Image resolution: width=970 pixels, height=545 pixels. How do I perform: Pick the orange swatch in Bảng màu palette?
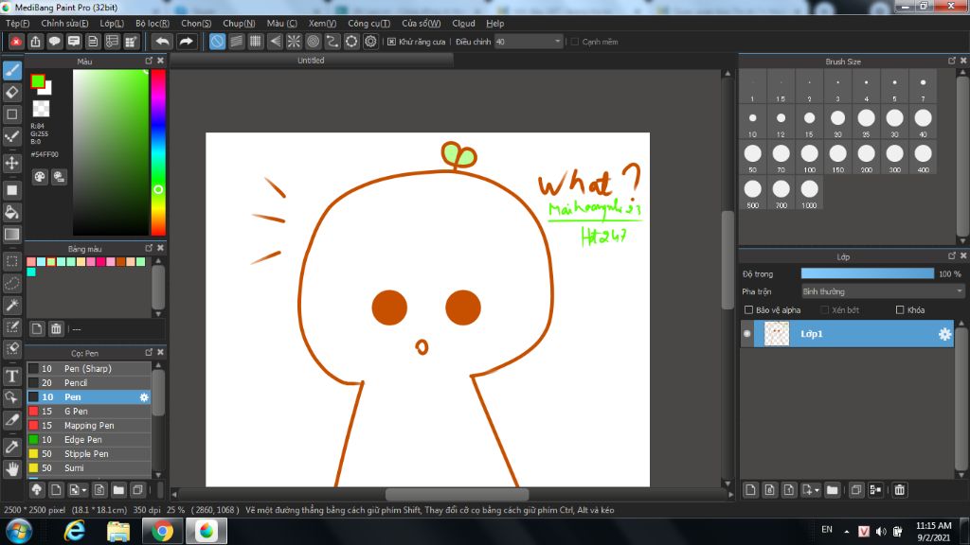pyautogui.click(x=120, y=262)
